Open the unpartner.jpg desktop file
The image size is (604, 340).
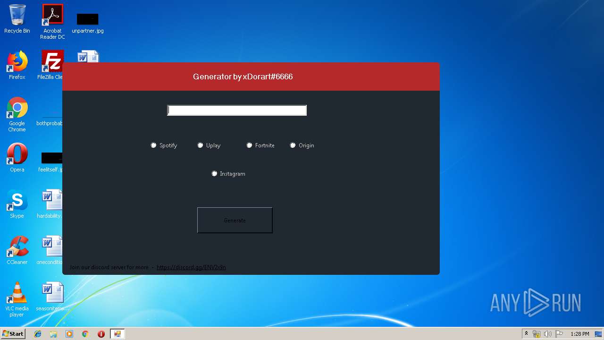(x=88, y=23)
